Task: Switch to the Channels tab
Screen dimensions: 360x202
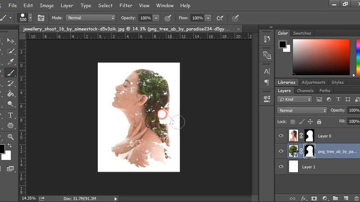Action: [x=305, y=91]
